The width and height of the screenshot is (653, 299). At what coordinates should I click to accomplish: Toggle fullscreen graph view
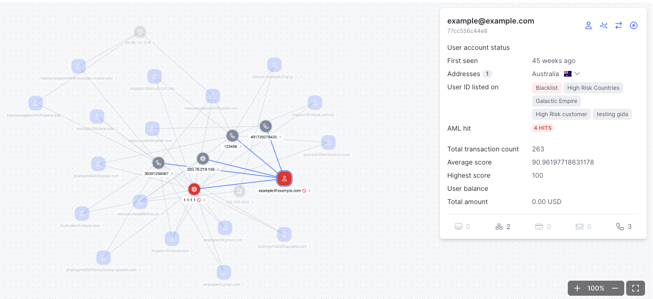[x=636, y=288]
